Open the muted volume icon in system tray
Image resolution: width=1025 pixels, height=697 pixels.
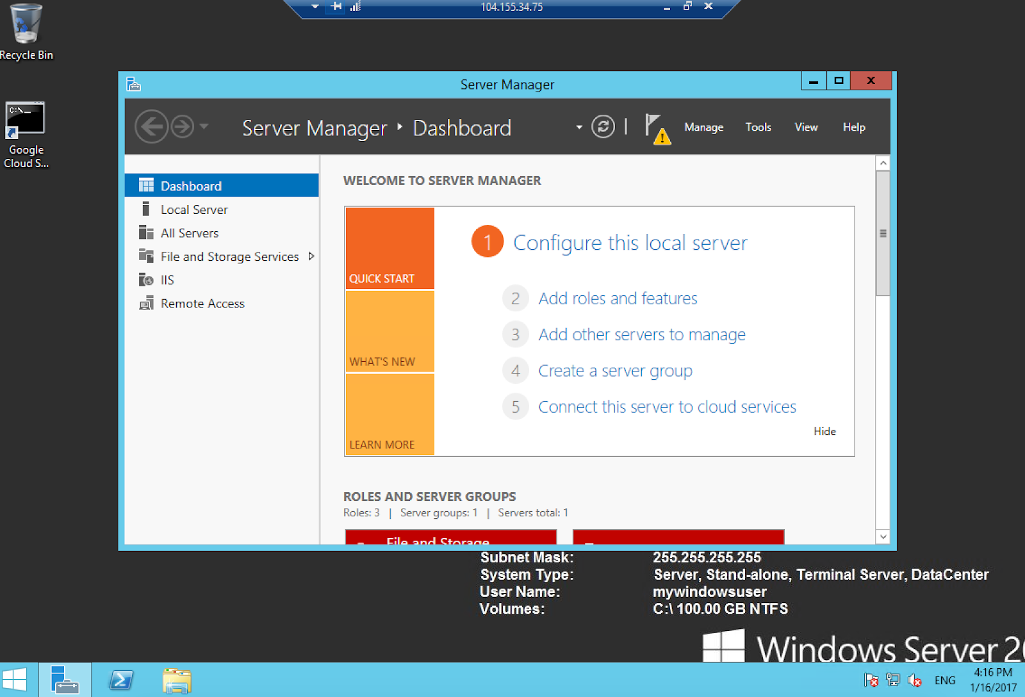coord(914,680)
